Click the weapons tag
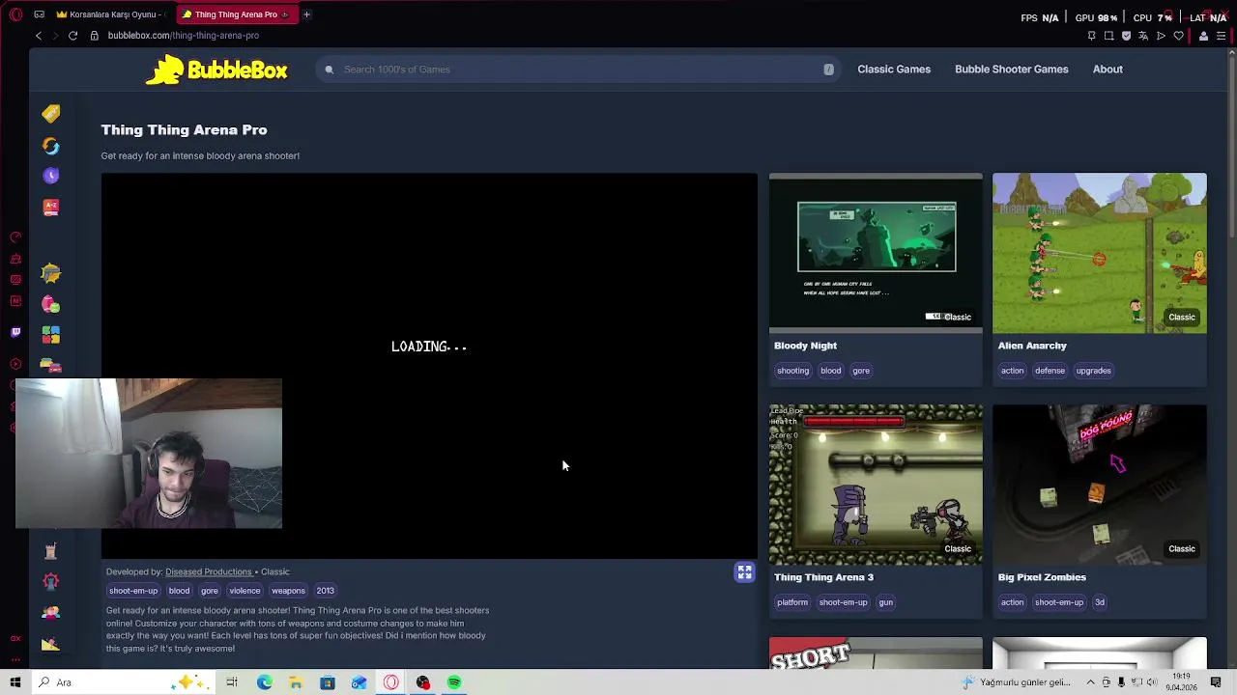The height and width of the screenshot is (695, 1237). click(288, 591)
